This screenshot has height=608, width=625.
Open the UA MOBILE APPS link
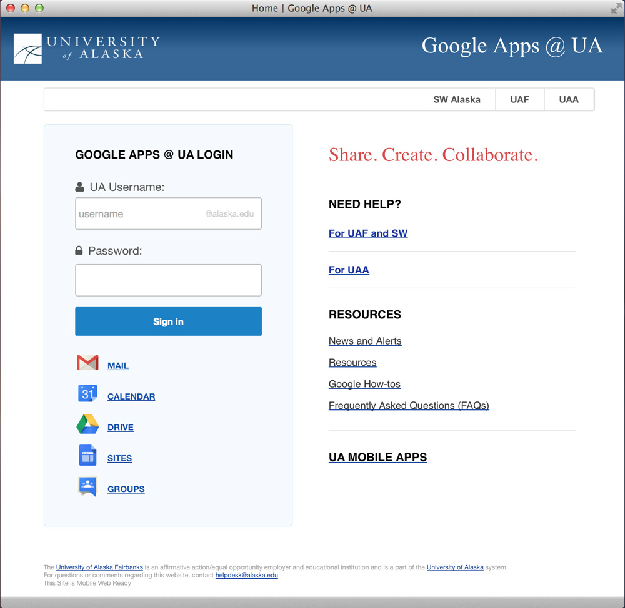click(377, 457)
